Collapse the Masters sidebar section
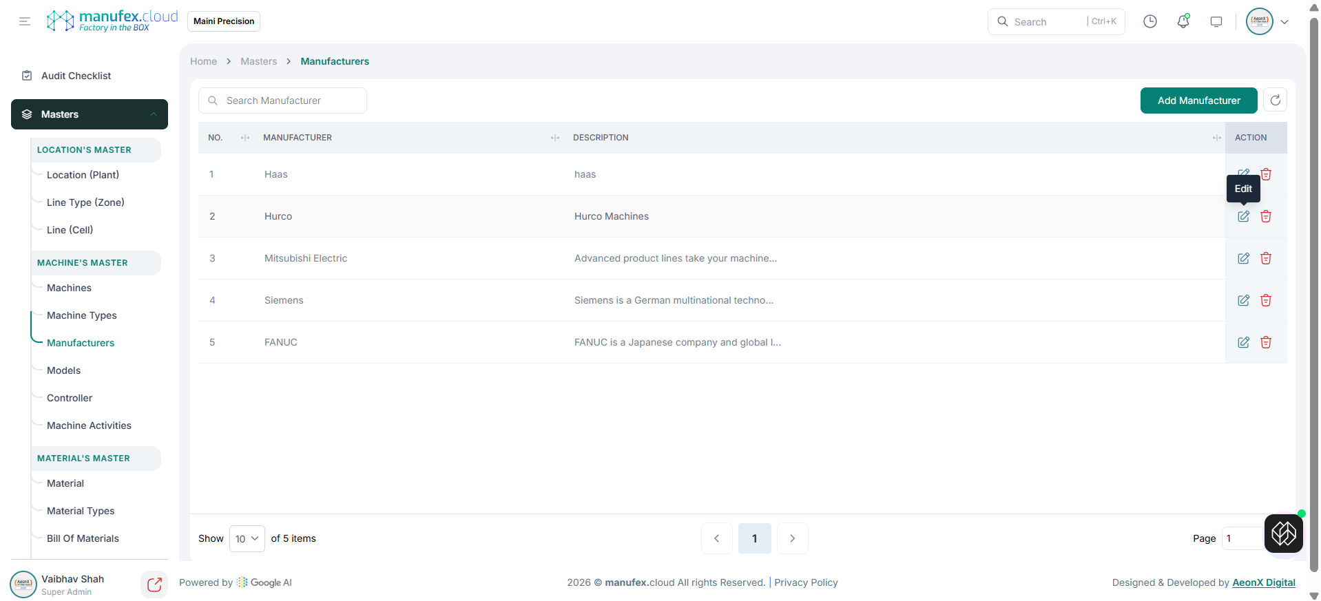 pyautogui.click(x=154, y=114)
